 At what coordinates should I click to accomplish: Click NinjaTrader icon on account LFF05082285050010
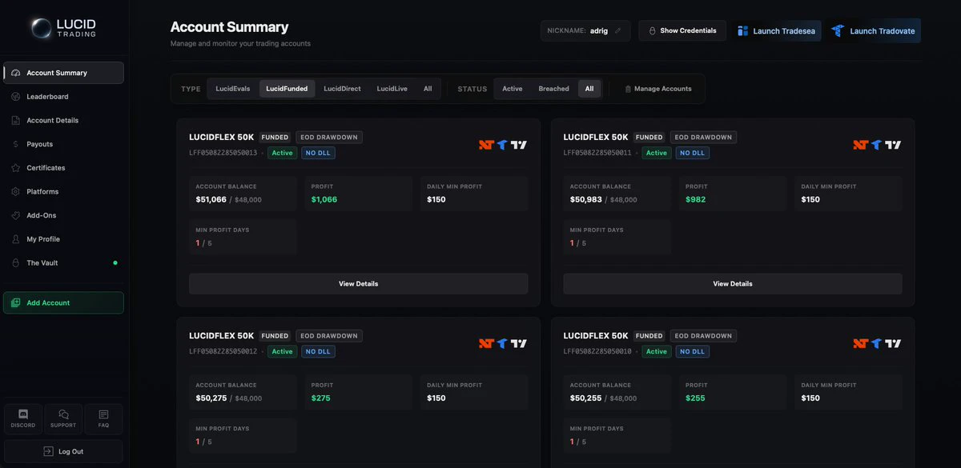860,343
